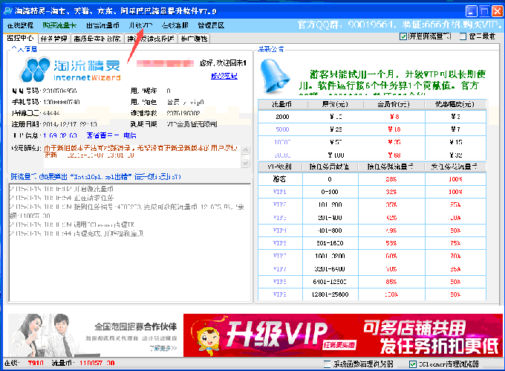Click the 会员价(元) column header
Image resolution: width=505 pixels, height=371 pixels.
pos(394,104)
